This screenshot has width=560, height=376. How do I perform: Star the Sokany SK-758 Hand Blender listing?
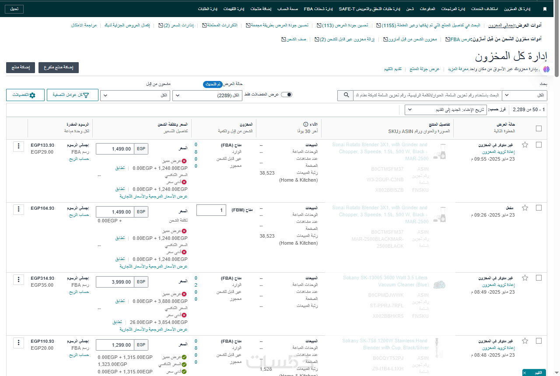[525, 341]
